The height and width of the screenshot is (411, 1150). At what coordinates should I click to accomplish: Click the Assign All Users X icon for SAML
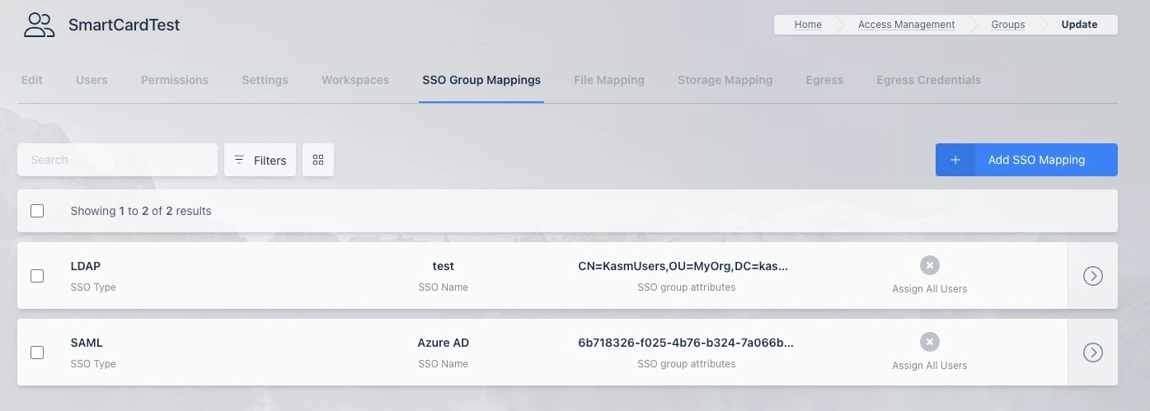(x=929, y=342)
